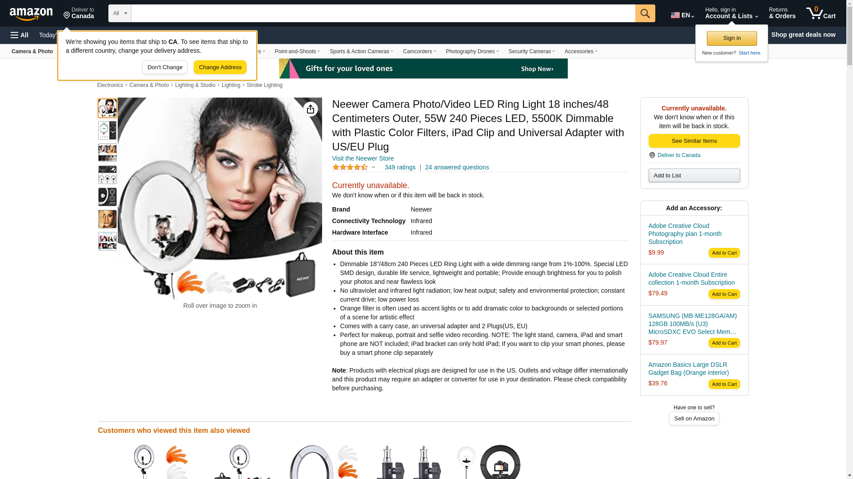Image resolution: width=853 pixels, height=479 pixels.
Task: Open the Photography Drones menu
Action: (x=472, y=51)
